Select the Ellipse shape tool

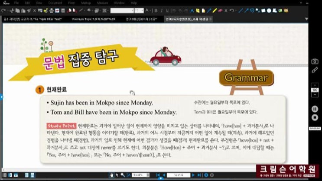pos(269,10)
